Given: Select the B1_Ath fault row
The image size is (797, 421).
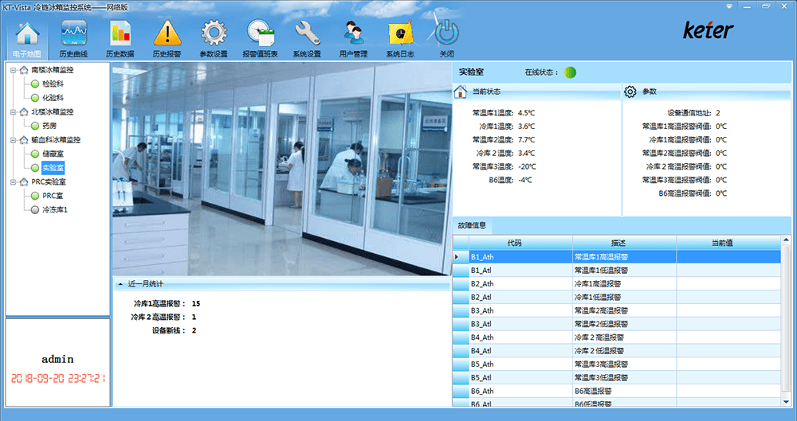Looking at the screenshot, I should [x=617, y=257].
